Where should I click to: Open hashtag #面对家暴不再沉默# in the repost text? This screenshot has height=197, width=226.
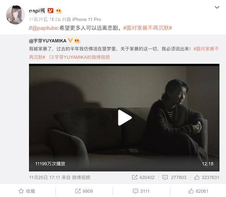[x=148, y=28]
